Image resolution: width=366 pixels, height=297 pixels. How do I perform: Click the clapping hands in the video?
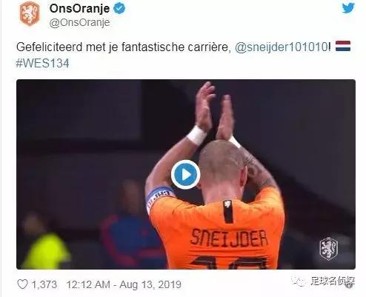tap(214, 111)
